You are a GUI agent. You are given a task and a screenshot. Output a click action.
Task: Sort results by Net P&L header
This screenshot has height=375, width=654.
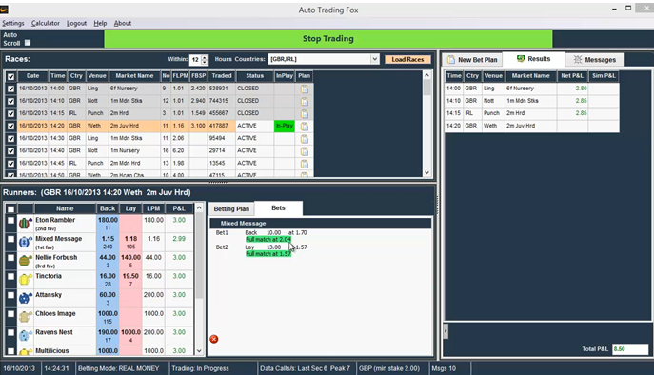(x=572, y=76)
